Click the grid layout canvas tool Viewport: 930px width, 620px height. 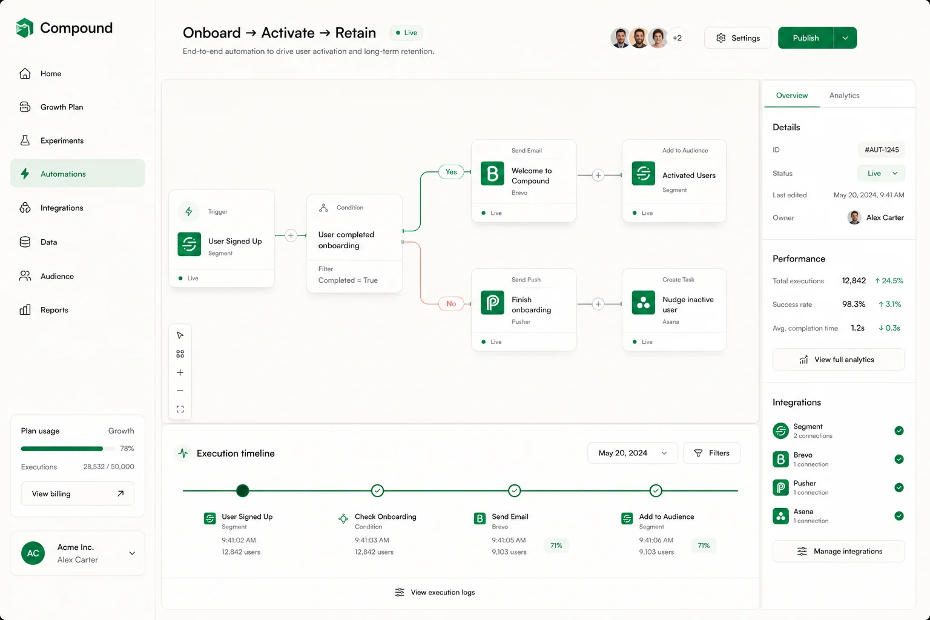point(180,354)
